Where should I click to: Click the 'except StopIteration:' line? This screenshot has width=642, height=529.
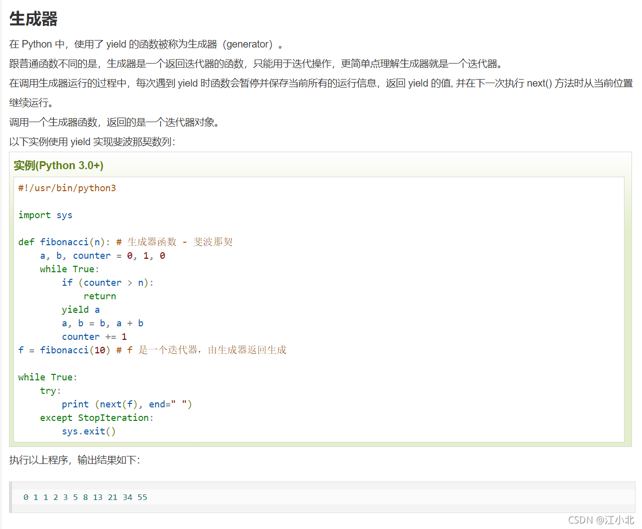[97, 418]
